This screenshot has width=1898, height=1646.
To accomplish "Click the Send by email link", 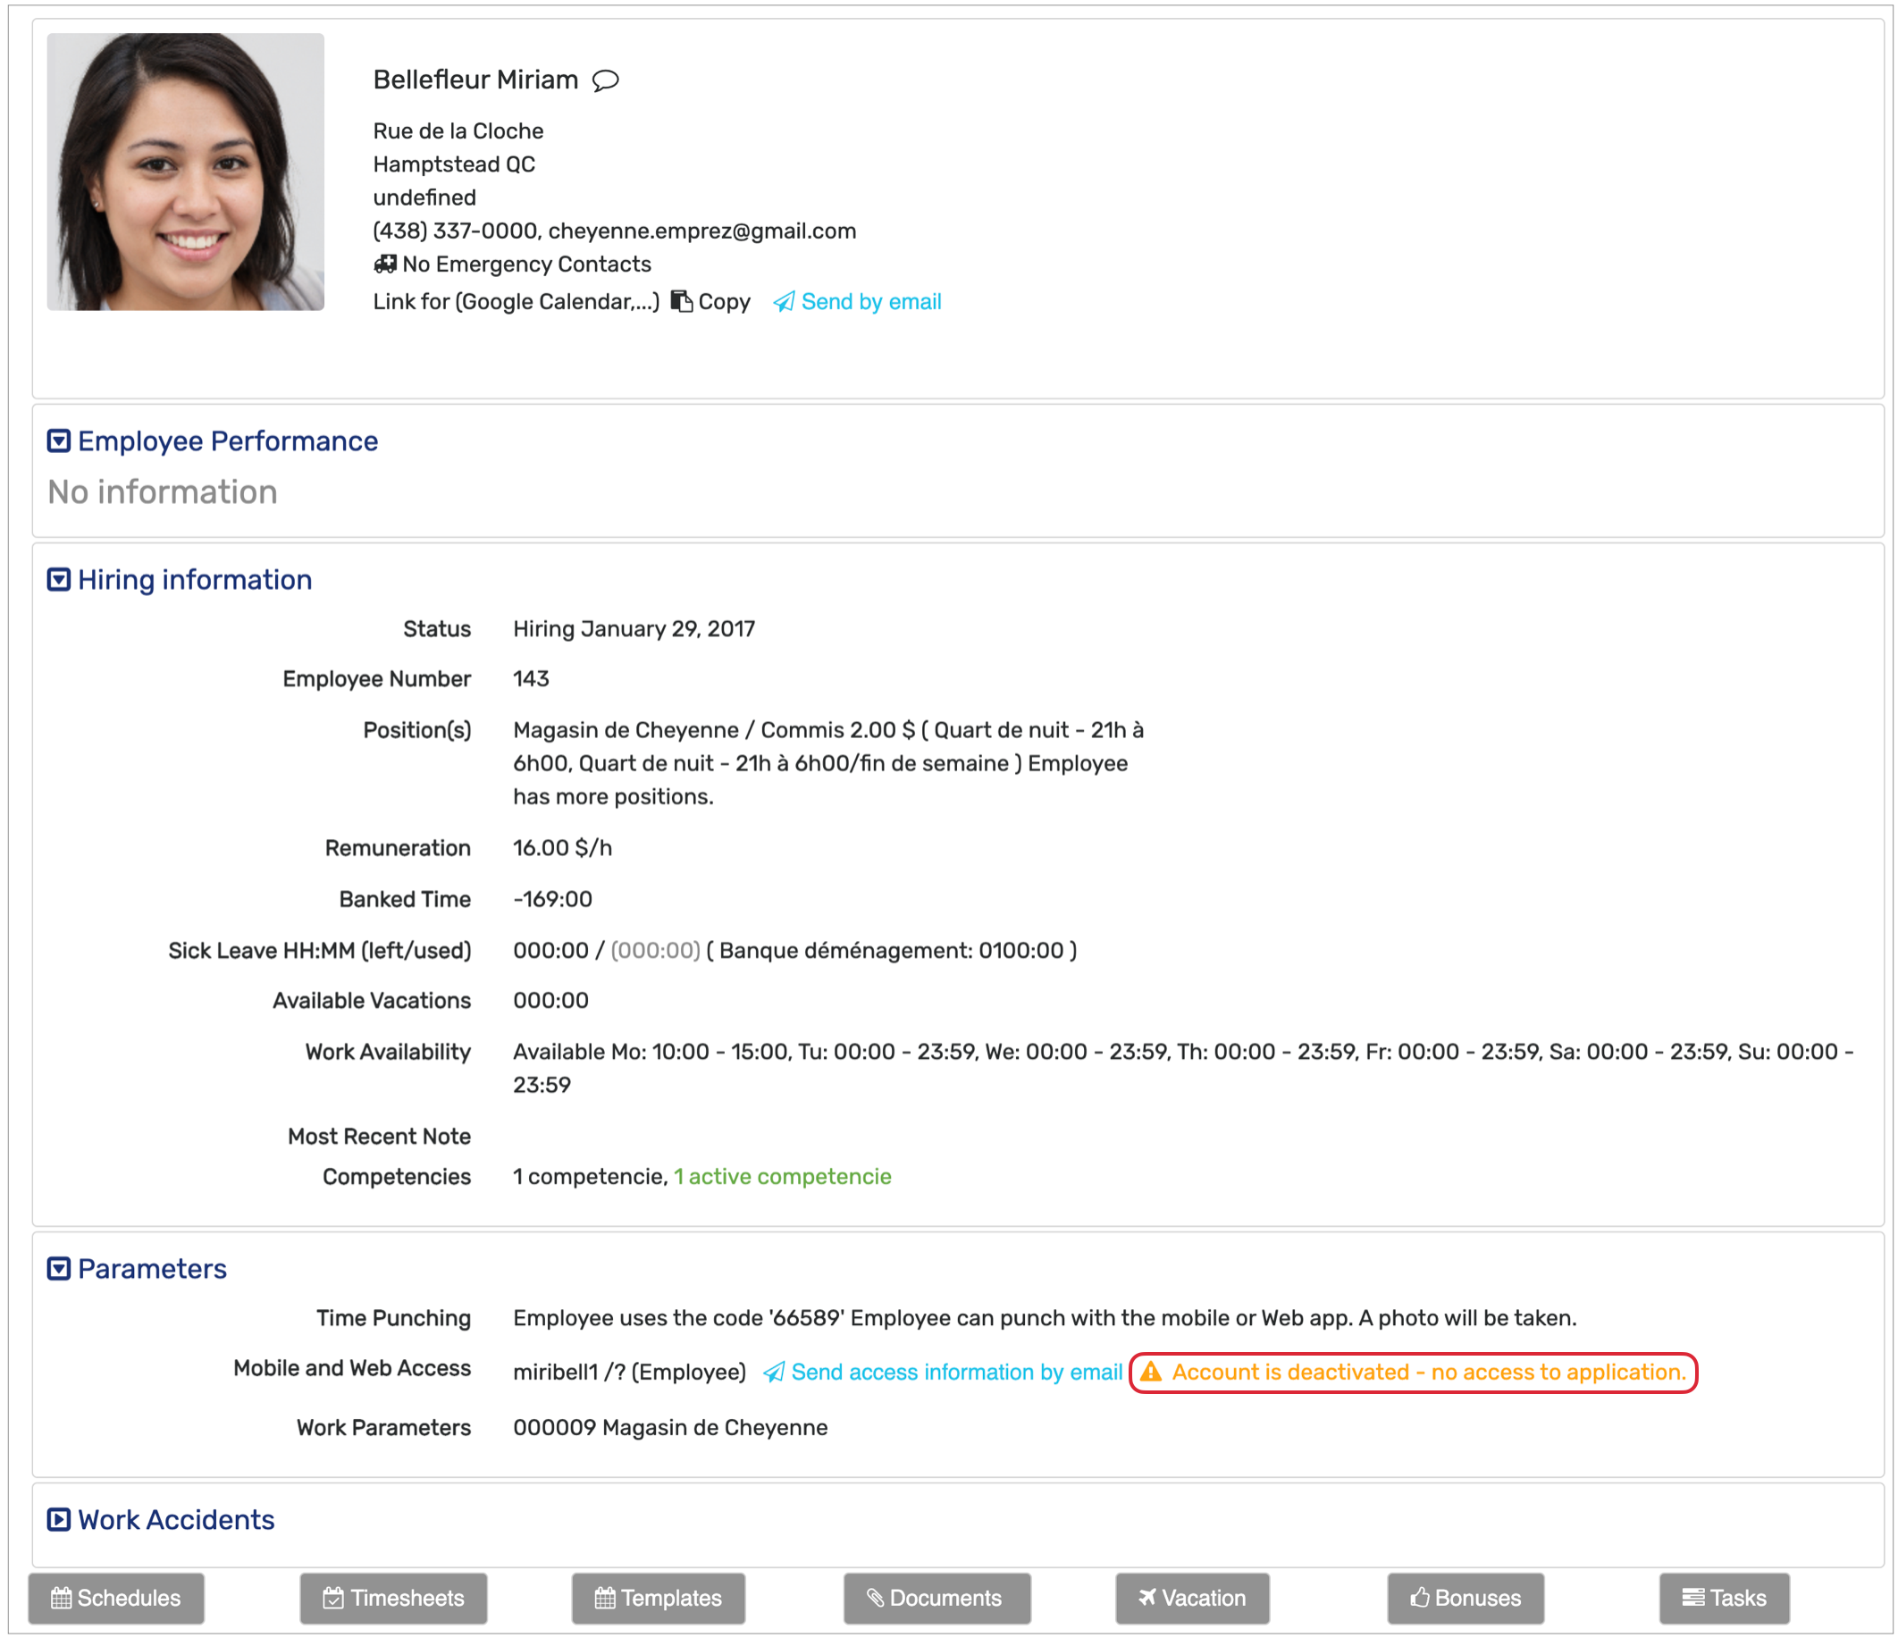I will [x=870, y=302].
